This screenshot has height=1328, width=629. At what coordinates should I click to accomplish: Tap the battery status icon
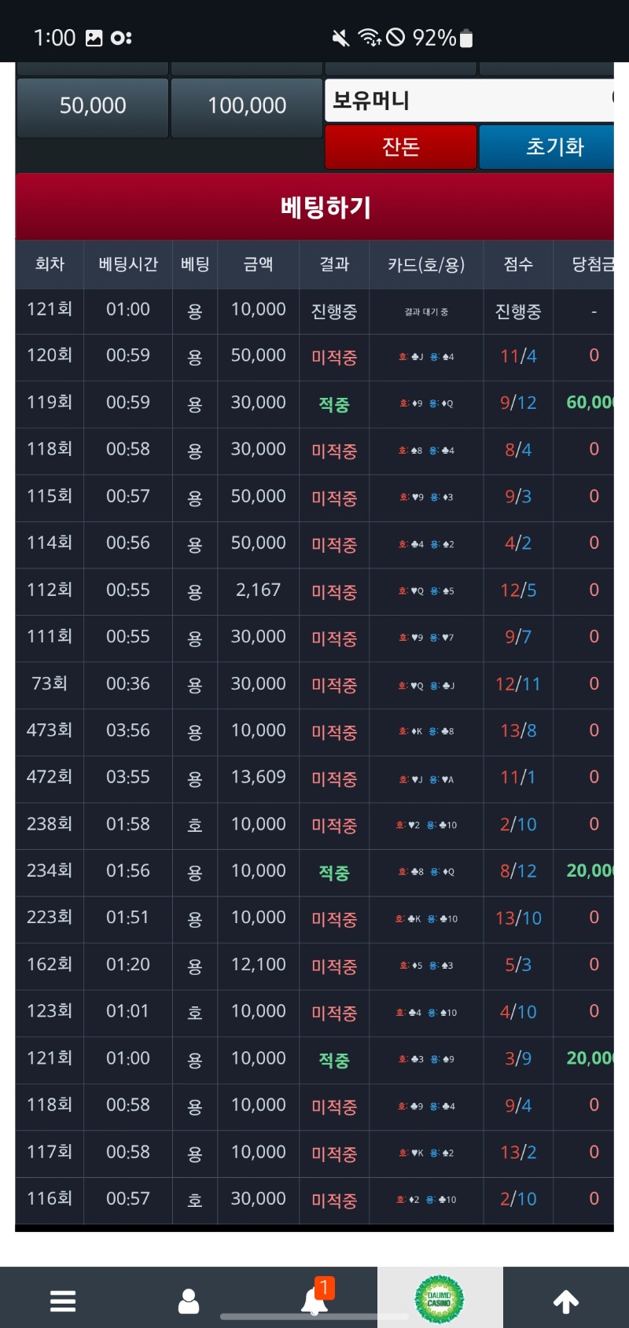pos(466,38)
